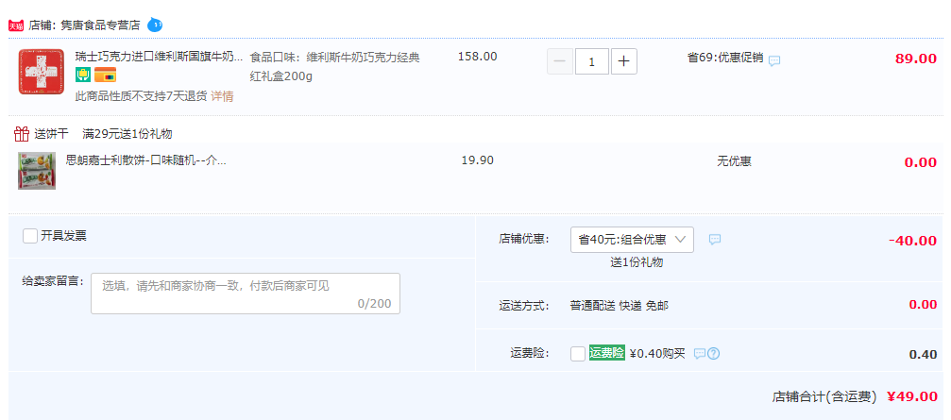This screenshot has width=951, height=420.
Task: Click the red chocolate box thumbnail
Action: (x=42, y=72)
